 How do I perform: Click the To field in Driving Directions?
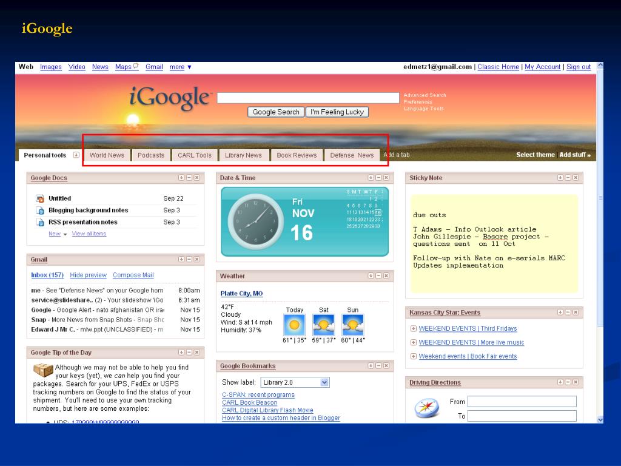[522, 416]
